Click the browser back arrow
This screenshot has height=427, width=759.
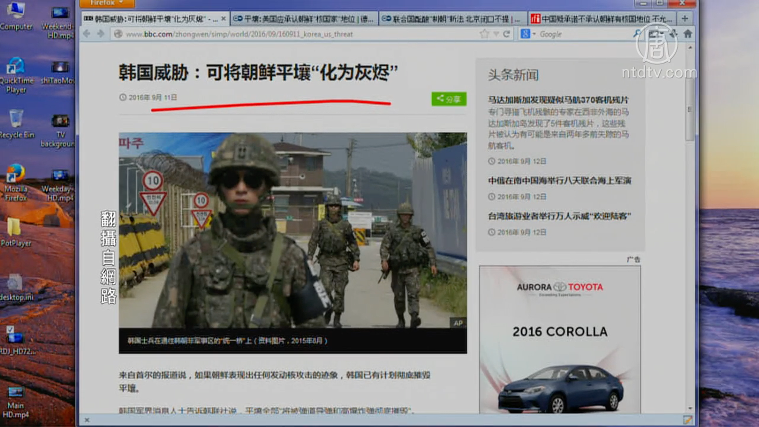pyautogui.click(x=87, y=34)
